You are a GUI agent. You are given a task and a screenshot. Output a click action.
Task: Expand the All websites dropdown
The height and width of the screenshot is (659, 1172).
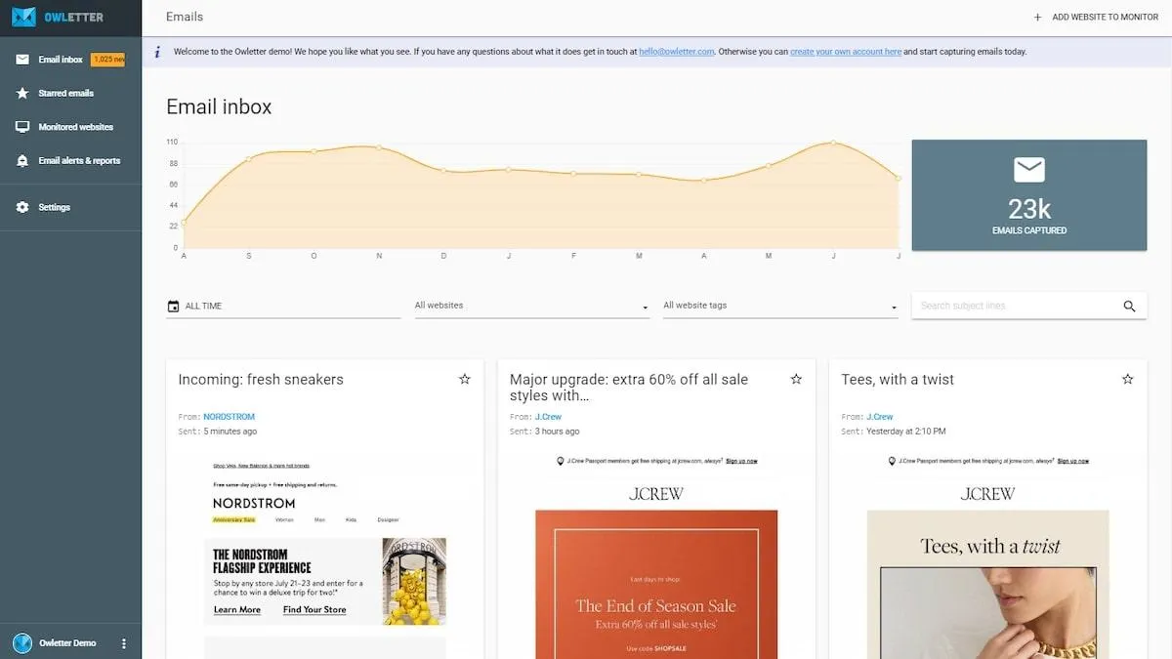pyautogui.click(x=532, y=306)
